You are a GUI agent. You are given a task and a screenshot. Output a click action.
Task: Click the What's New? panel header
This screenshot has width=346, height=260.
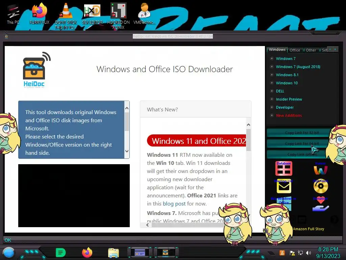[196, 109]
